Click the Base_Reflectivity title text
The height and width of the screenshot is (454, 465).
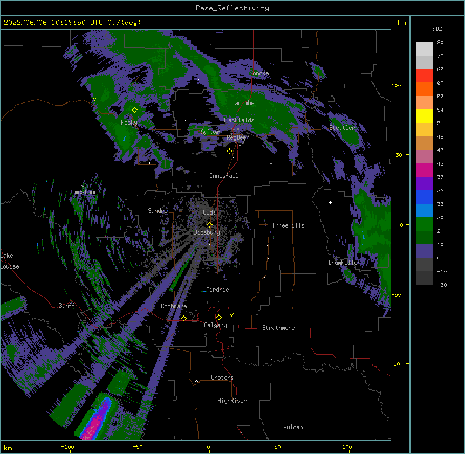coord(232,8)
